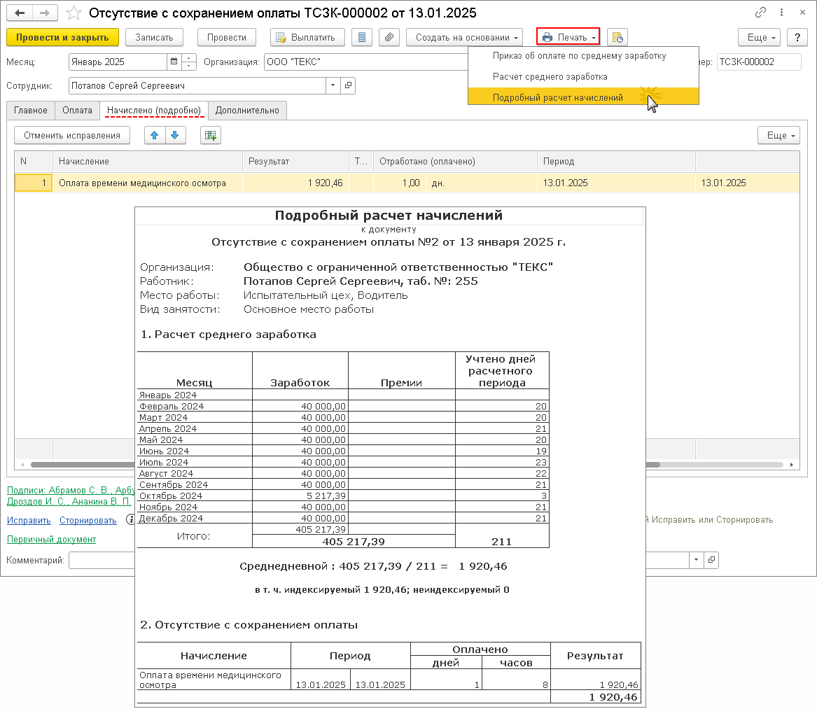This screenshot has width=817, height=709.
Task: Click the document list icon button
Action: (361, 37)
